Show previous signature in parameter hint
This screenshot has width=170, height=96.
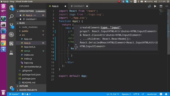(76, 45)
